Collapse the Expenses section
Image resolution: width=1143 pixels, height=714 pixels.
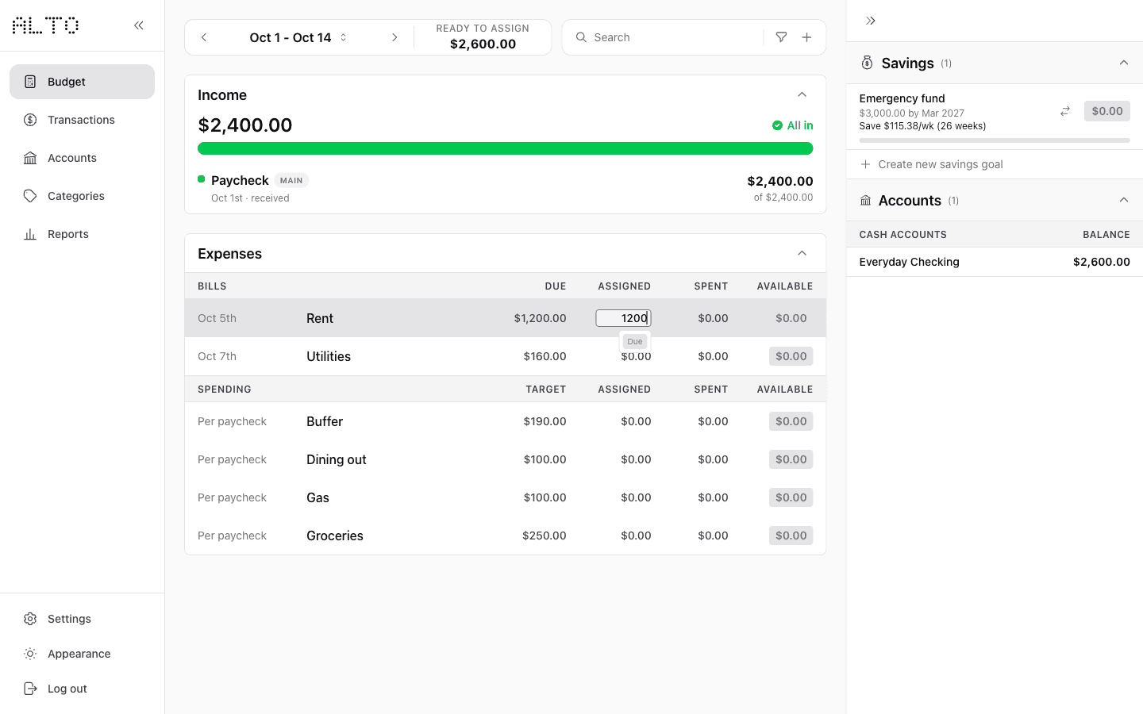(x=802, y=254)
